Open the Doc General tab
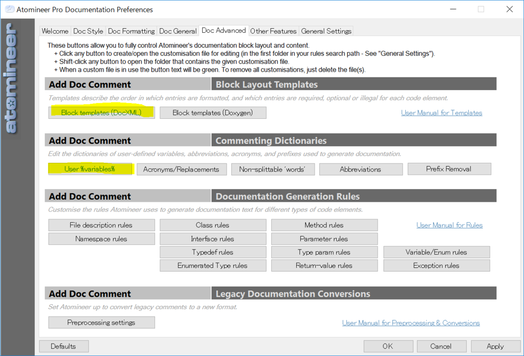Image resolution: width=524 pixels, height=356 pixels. point(178,31)
